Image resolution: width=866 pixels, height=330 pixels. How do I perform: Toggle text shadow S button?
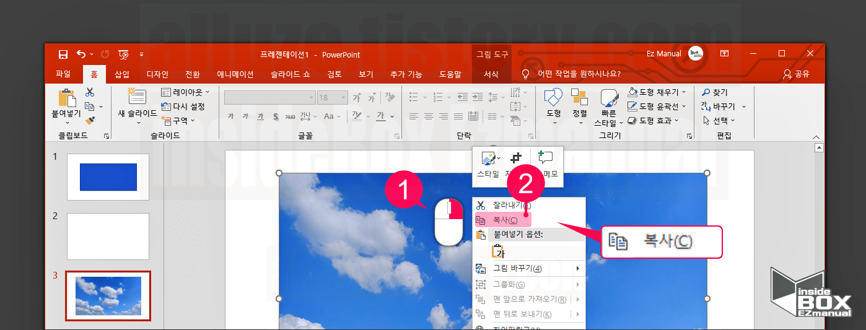(276, 116)
